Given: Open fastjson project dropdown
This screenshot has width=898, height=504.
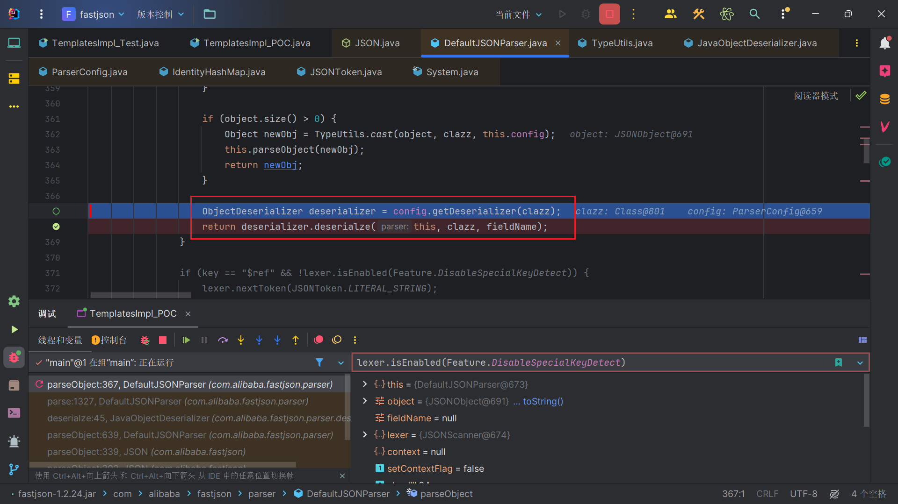Looking at the screenshot, I should coord(94,14).
